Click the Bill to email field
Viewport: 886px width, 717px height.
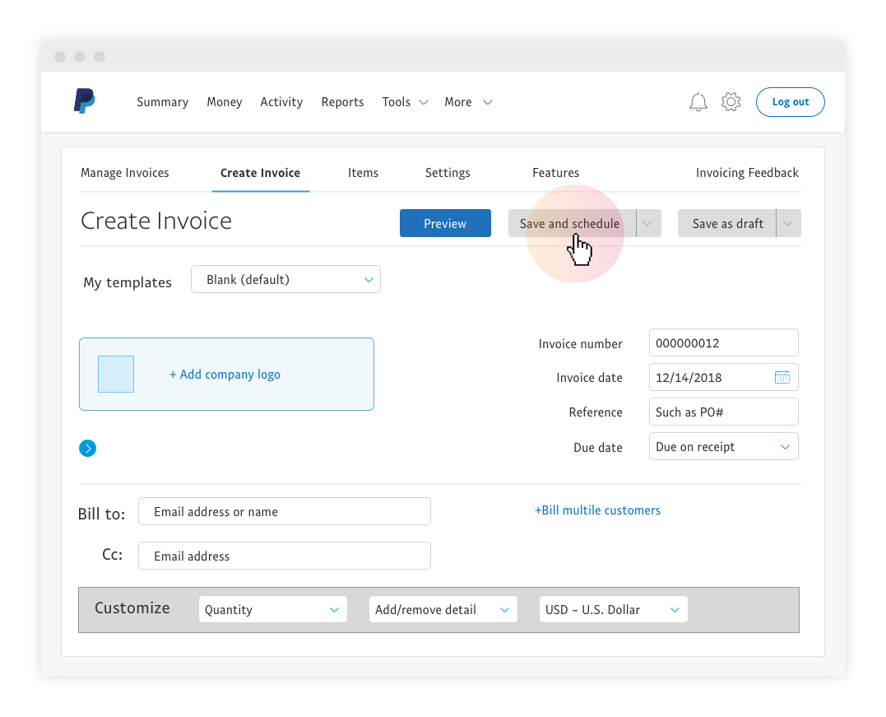285,512
